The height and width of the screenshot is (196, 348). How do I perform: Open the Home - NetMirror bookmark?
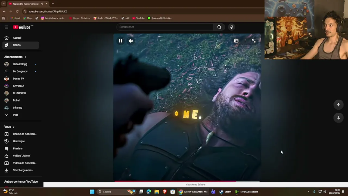pyautogui.click(x=80, y=18)
